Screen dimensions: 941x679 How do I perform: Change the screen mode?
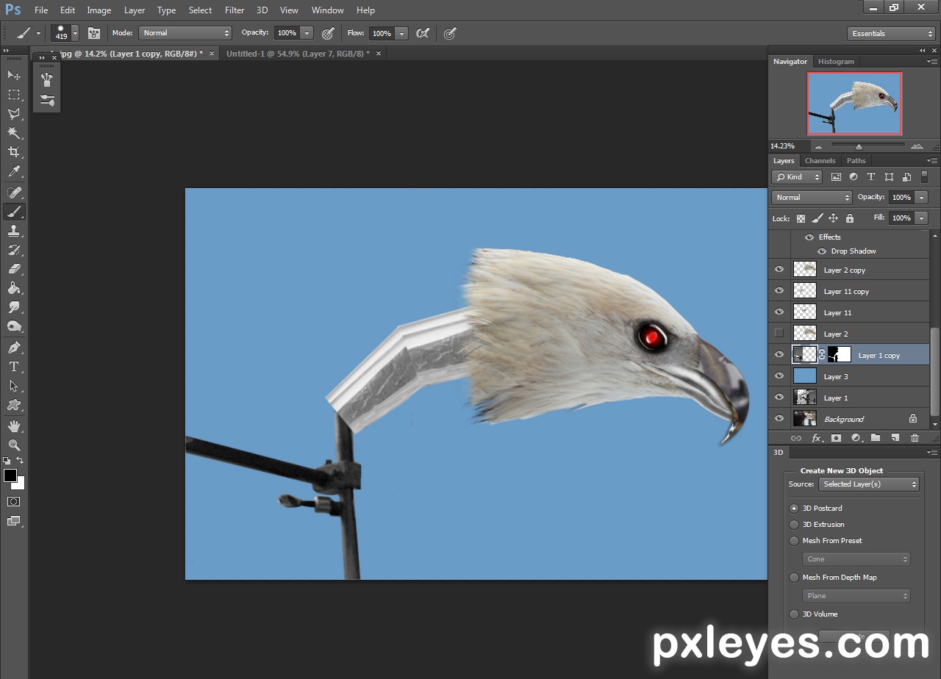(x=14, y=521)
